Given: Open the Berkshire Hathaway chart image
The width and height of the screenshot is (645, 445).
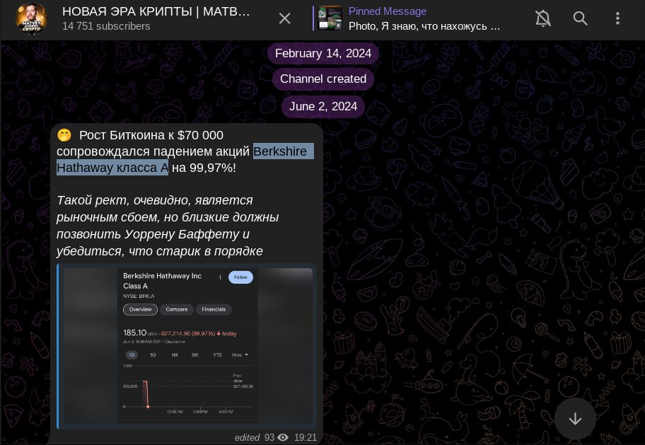Looking at the screenshot, I should point(188,346).
